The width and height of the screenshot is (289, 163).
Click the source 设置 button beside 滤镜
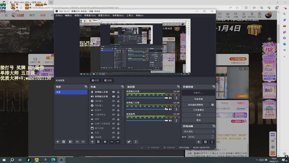click(95, 80)
